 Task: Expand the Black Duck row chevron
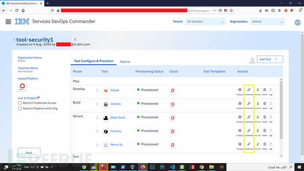point(97,118)
